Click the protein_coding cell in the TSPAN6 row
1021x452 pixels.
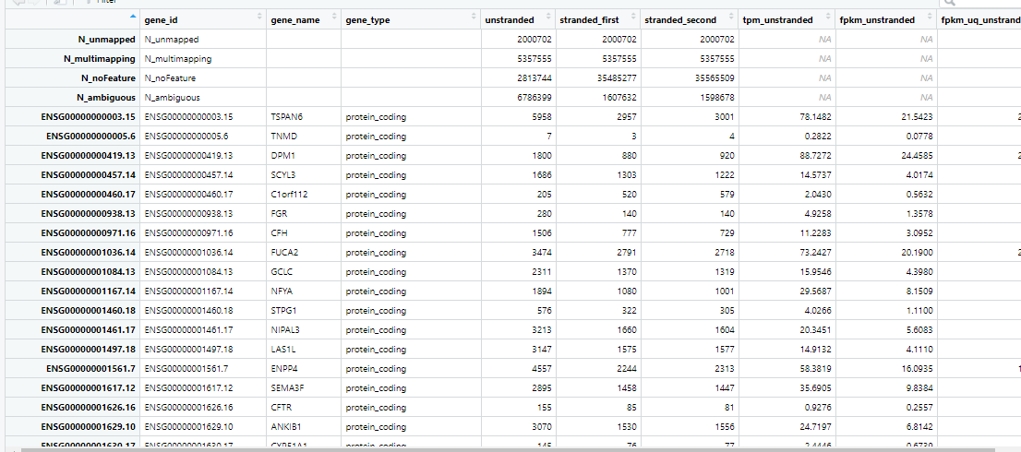click(x=376, y=117)
